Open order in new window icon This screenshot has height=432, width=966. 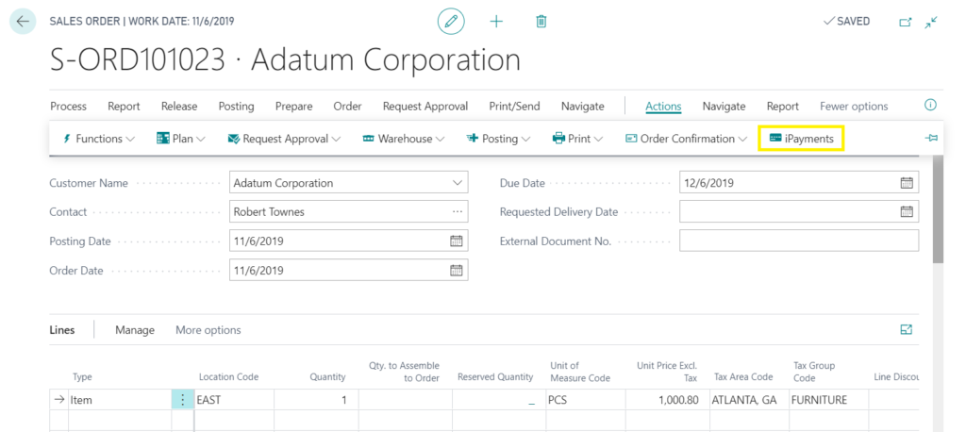[x=906, y=22]
